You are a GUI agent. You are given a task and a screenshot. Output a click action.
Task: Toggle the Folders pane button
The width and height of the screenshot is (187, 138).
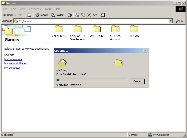tap(58, 15)
